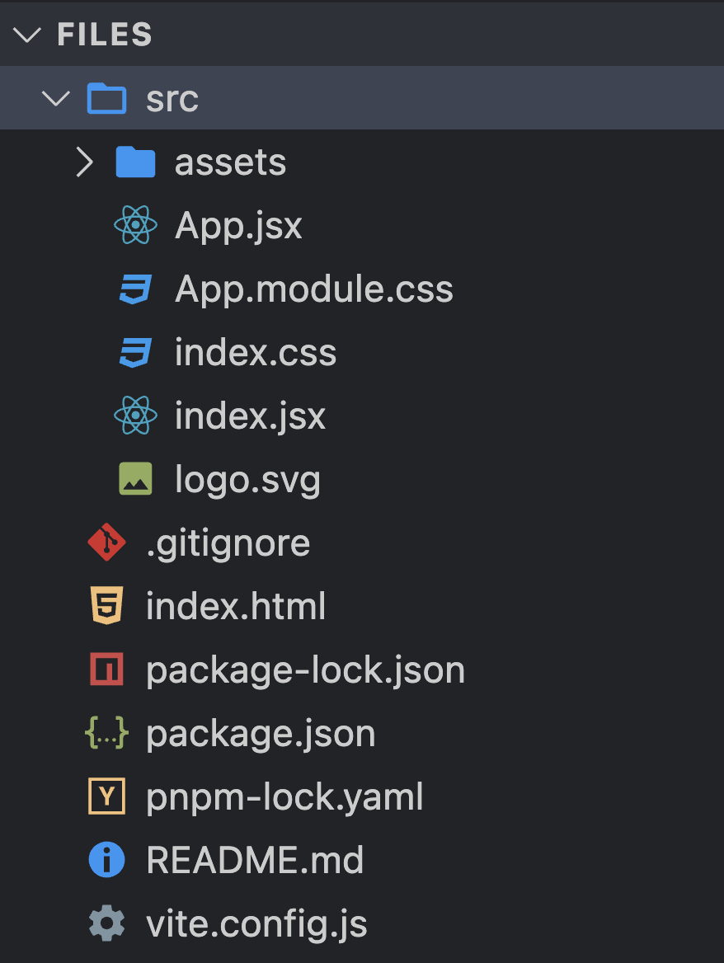Click the image icon beside logo.svg
Image resolution: width=724 pixels, height=963 pixels.
point(135,478)
